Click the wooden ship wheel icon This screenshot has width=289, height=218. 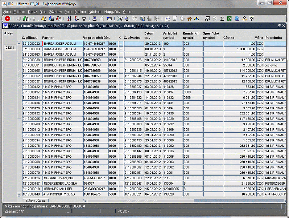click(190, 19)
